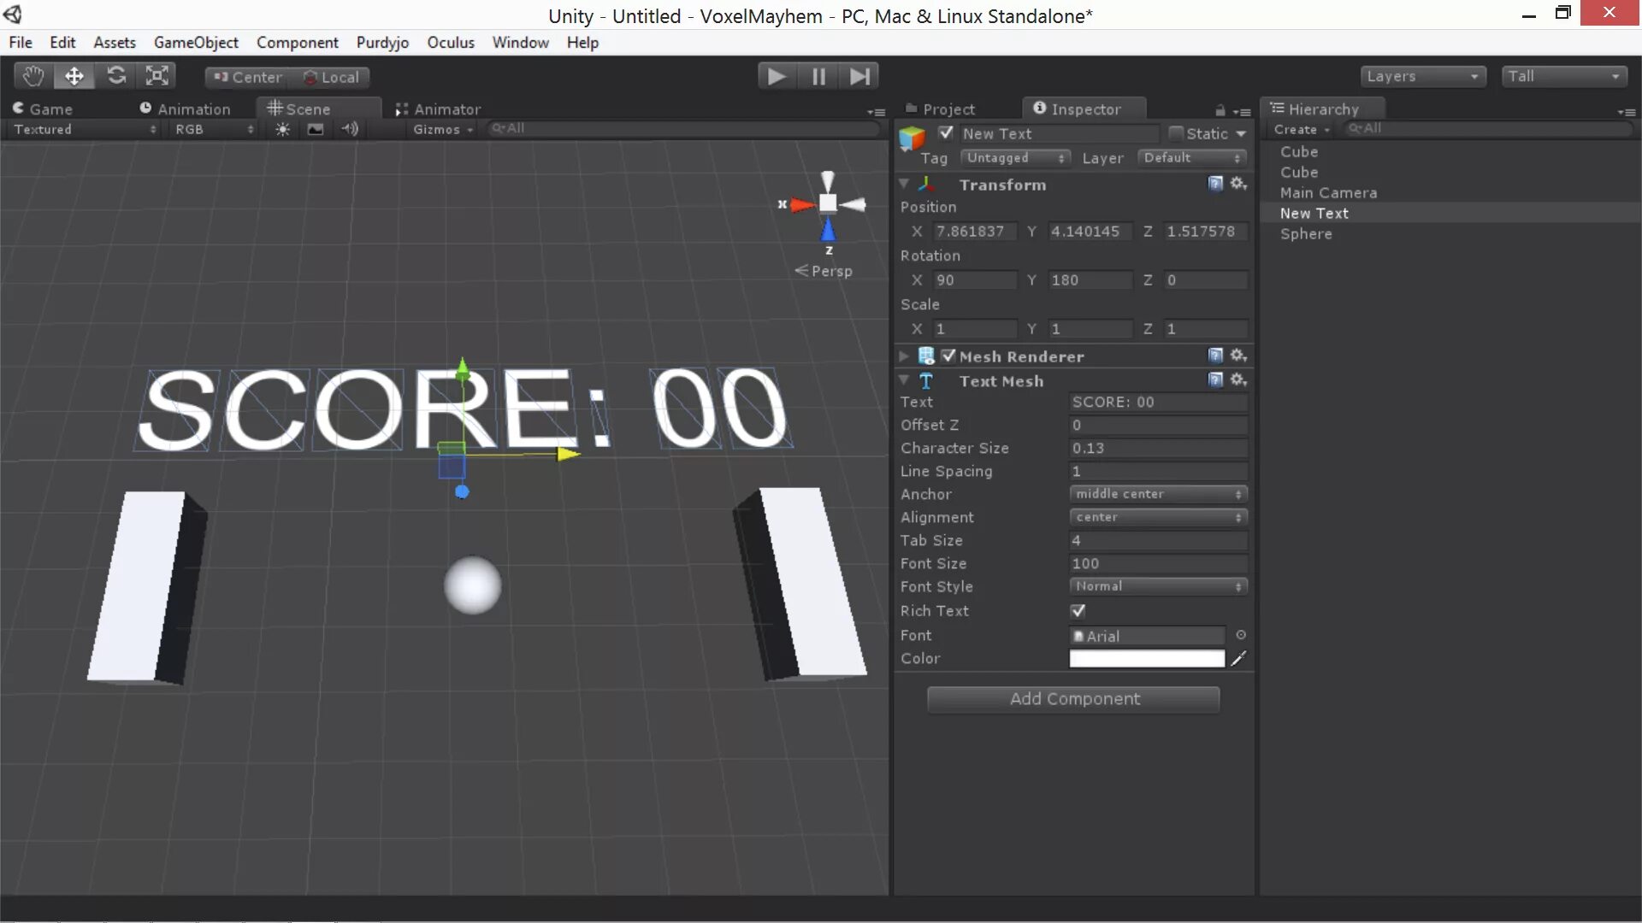Select the Hand tool

33,76
